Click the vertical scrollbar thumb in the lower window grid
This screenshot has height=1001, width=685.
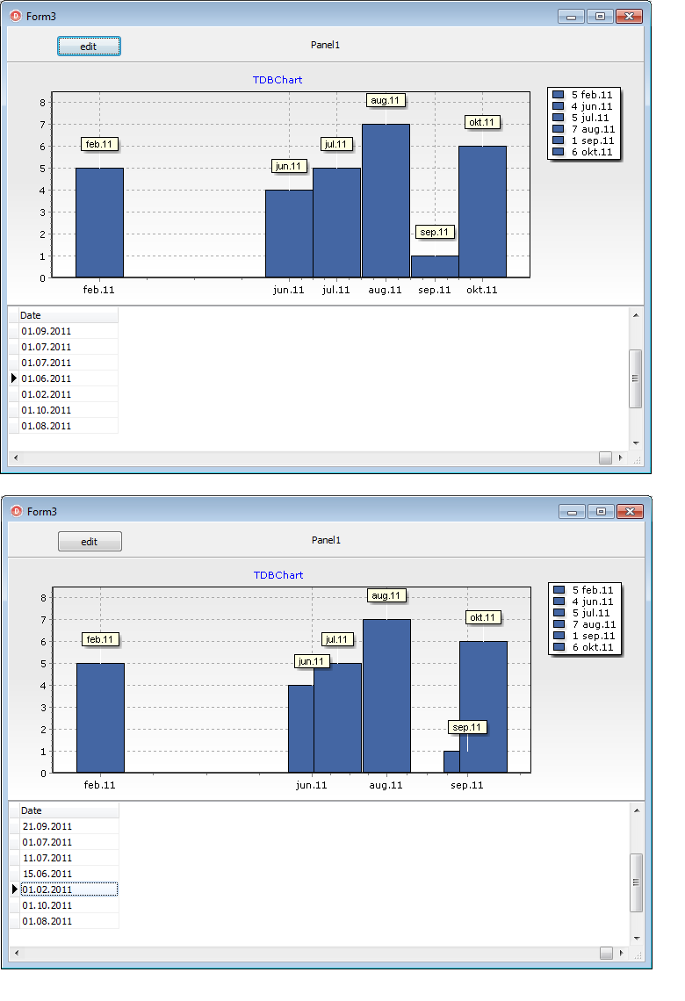636,882
